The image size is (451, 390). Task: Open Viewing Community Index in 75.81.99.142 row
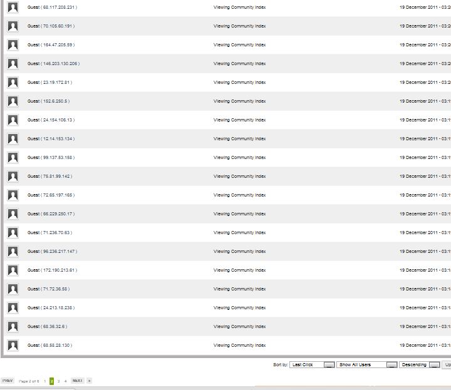tap(239, 176)
